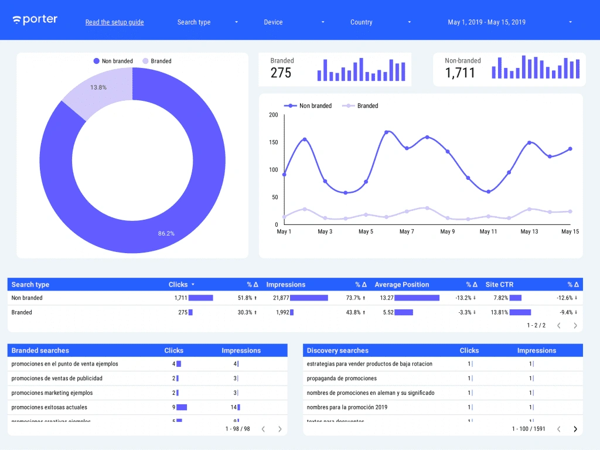This screenshot has height=450, width=600.
Task: Click next page arrow in Search type table
Action: [575, 325]
